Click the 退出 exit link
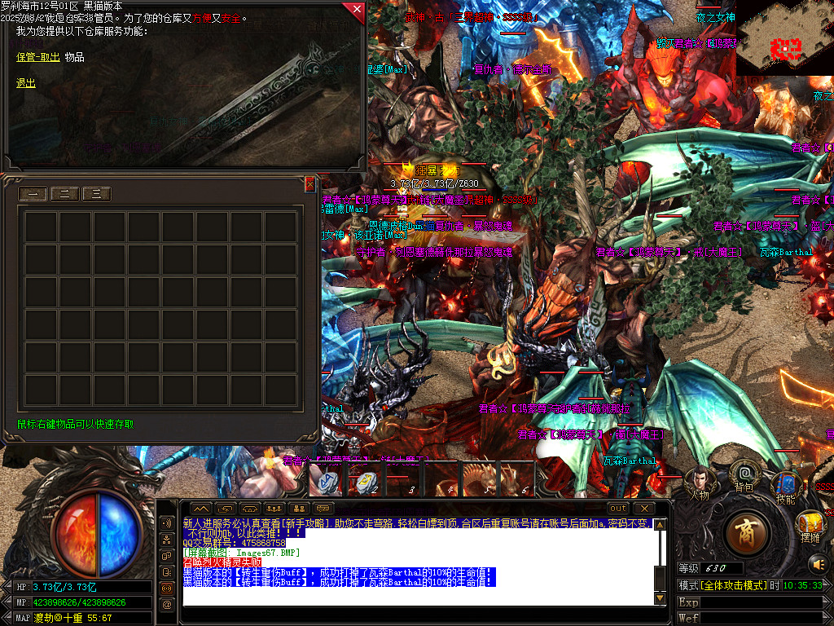This screenshot has height=626, width=834. (x=26, y=83)
